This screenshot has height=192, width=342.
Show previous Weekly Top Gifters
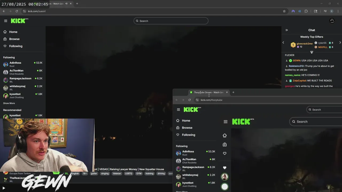pyautogui.click(x=283, y=43)
